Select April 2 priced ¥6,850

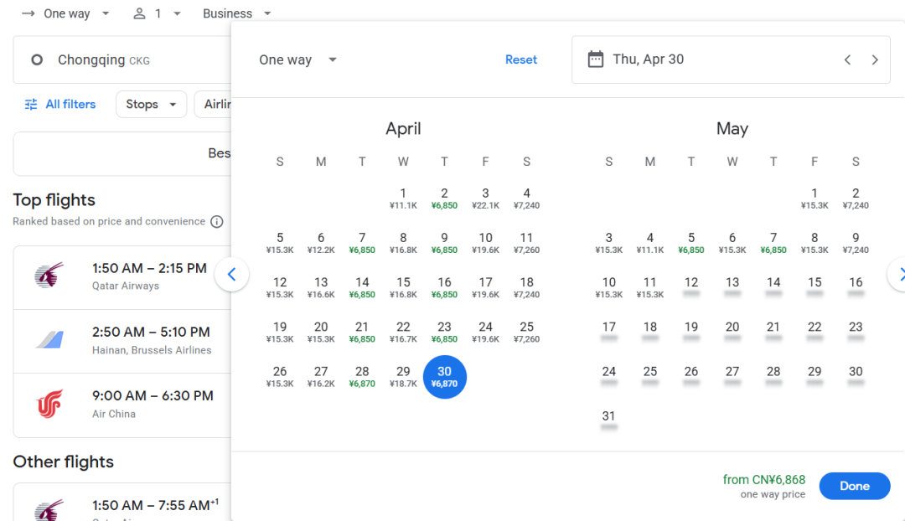(x=444, y=198)
